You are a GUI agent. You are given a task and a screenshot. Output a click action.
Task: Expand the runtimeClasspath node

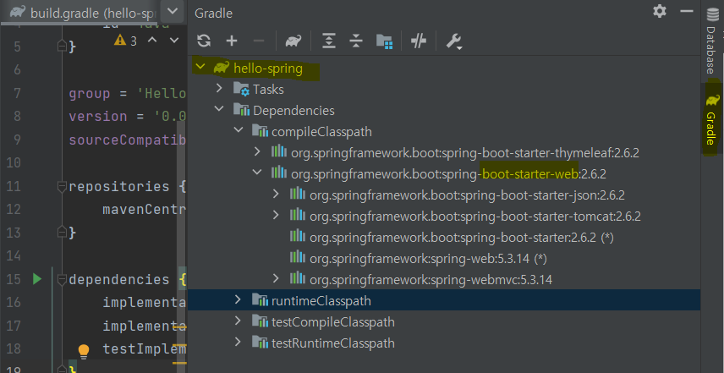(x=238, y=299)
